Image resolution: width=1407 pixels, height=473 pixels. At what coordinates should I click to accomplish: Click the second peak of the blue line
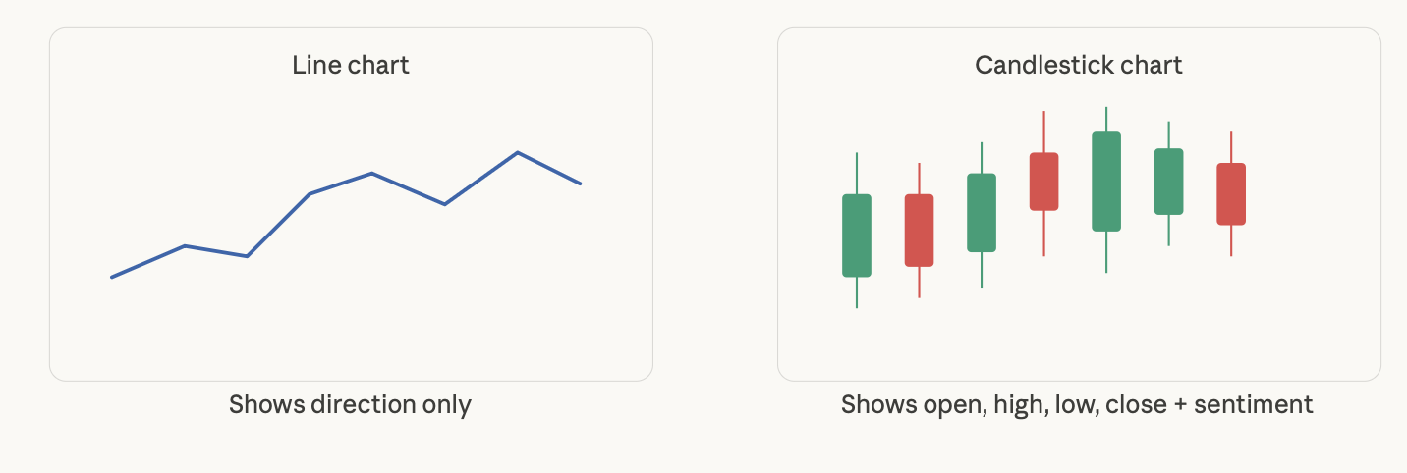coord(371,173)
